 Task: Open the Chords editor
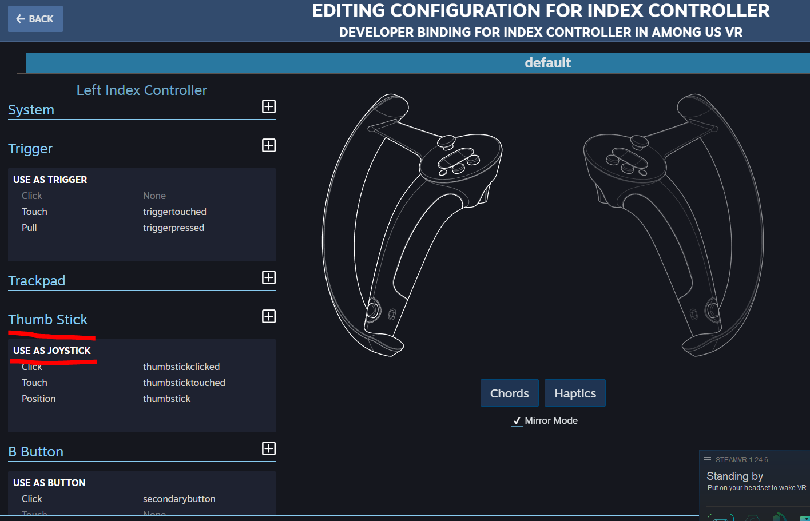tap(510, 393)
